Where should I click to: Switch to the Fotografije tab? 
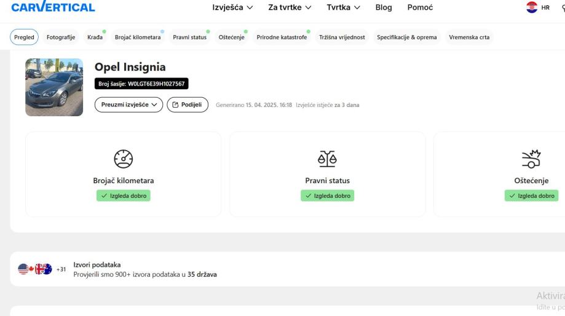[61, 37]
